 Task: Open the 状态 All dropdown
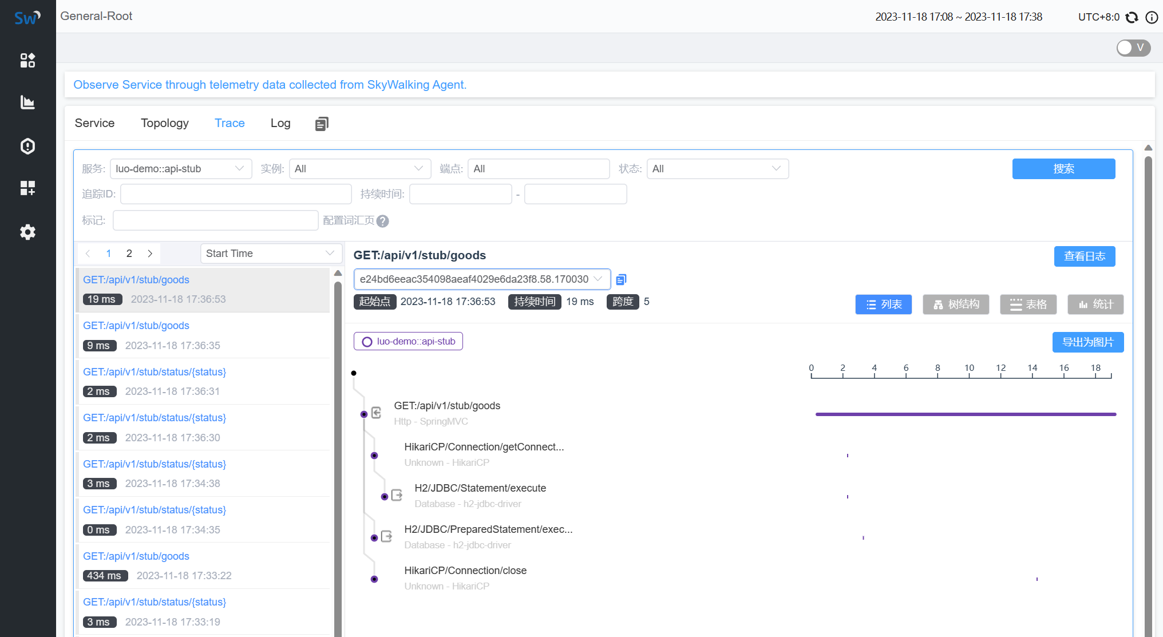[x=718, y=169]
